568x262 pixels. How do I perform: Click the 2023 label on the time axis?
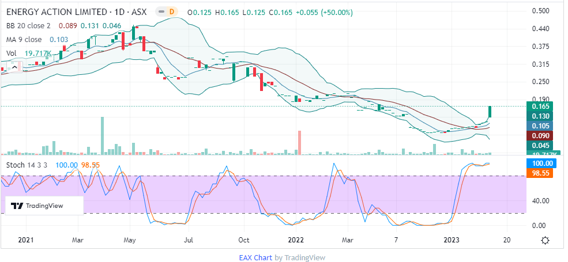click(452, 239)
